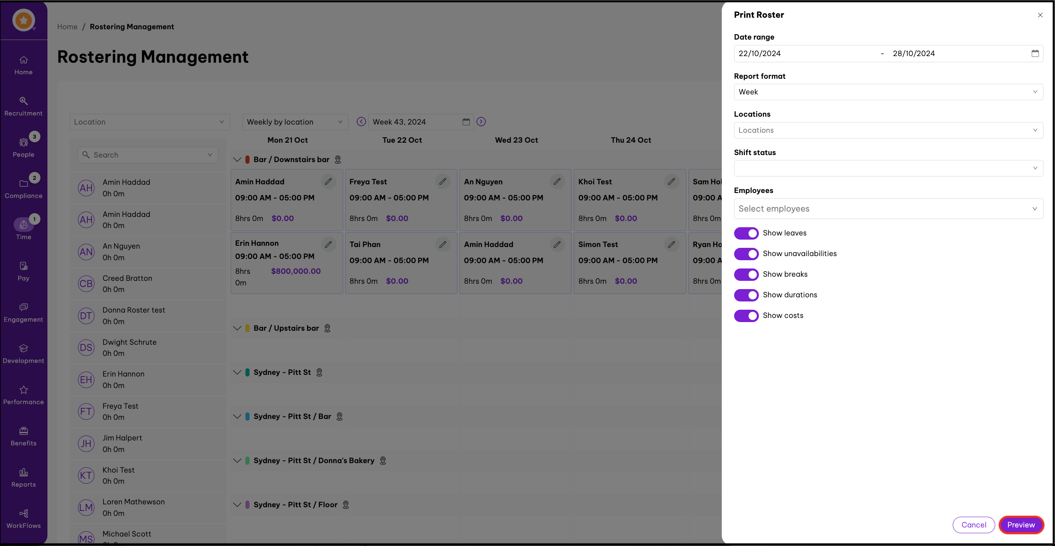Viewport: 1055px width, 546px height.
Task: Open the Reports sidebar icon
Action: [x=24, y=477]
